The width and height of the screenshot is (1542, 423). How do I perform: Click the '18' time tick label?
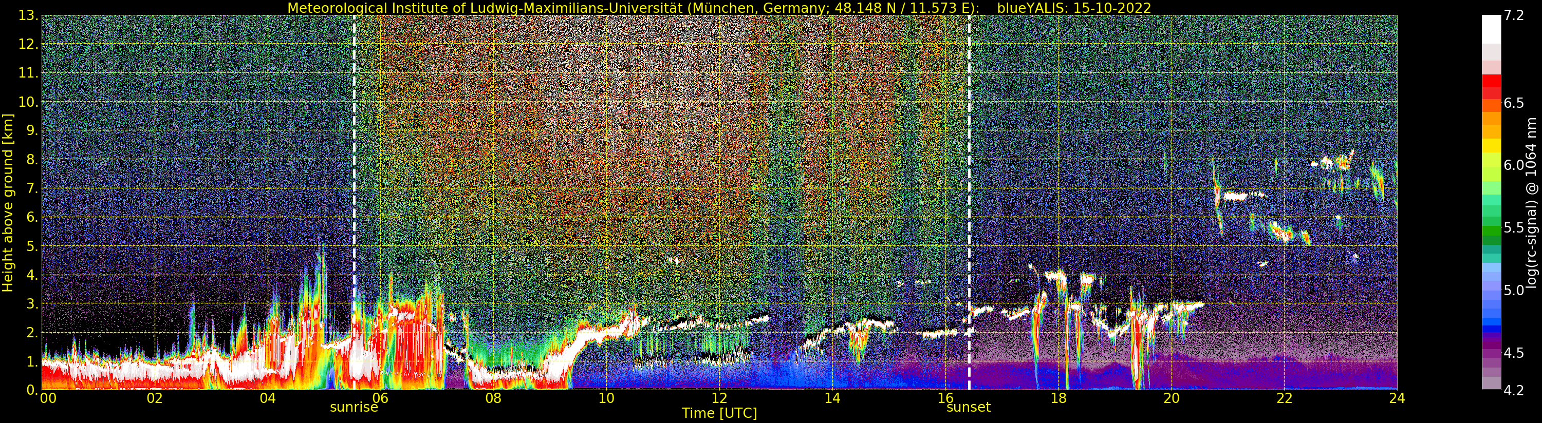click(x=1058, y=398)
